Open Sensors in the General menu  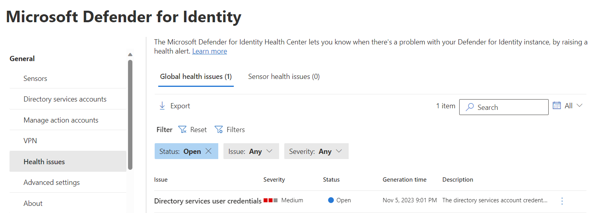tap(35, 79)
